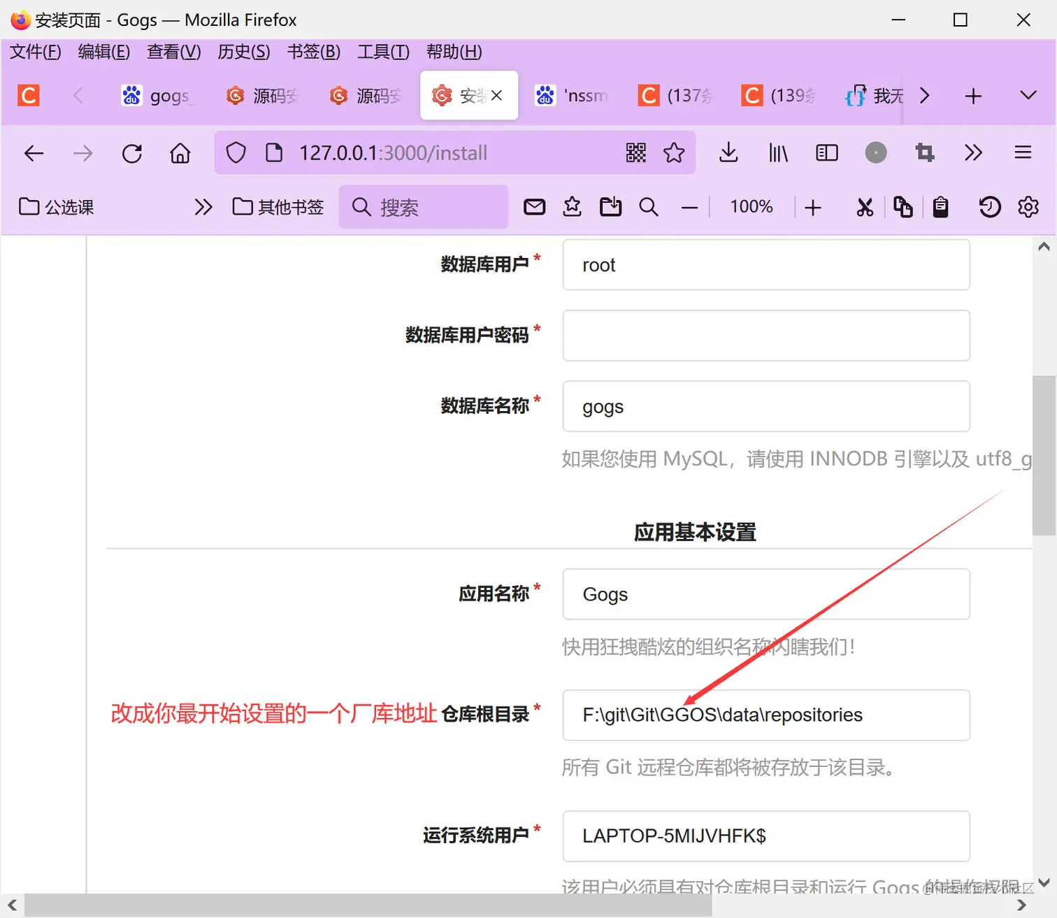Click the QR code icon in address bar
Image resolution: width=1057 pixels, height=918 pixels.
click(x=635, y=153)
